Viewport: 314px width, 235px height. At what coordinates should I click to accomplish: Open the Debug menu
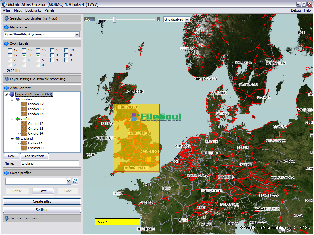tap(296, 10)
